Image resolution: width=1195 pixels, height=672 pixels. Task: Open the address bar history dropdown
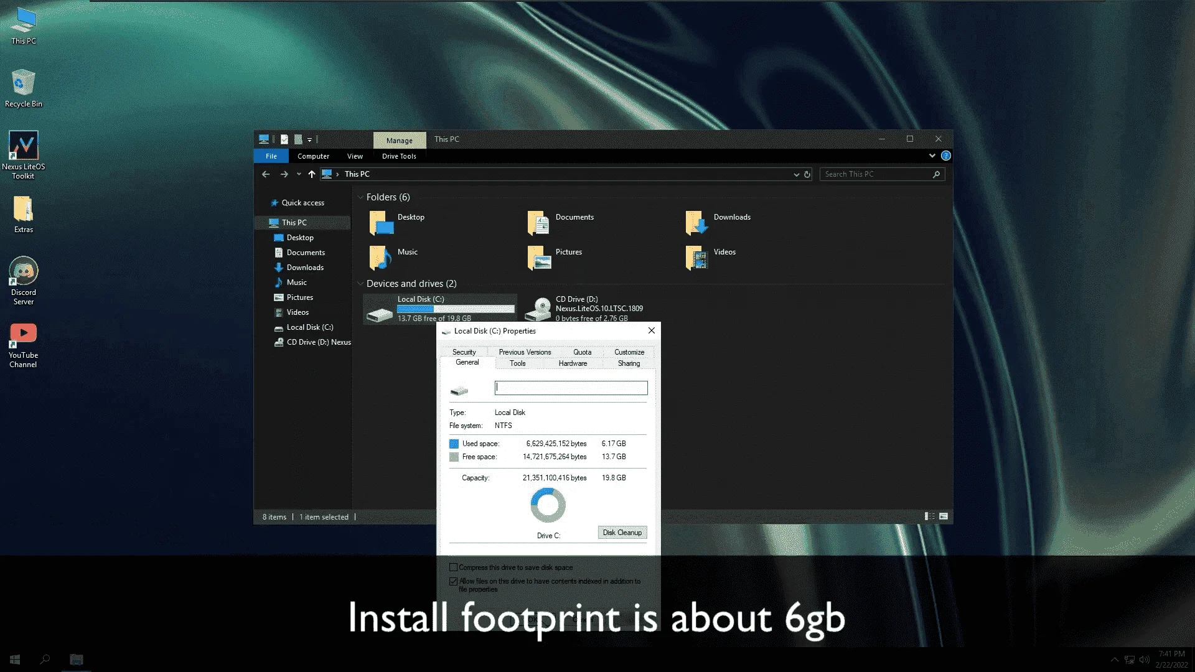[x=796, y=175]
